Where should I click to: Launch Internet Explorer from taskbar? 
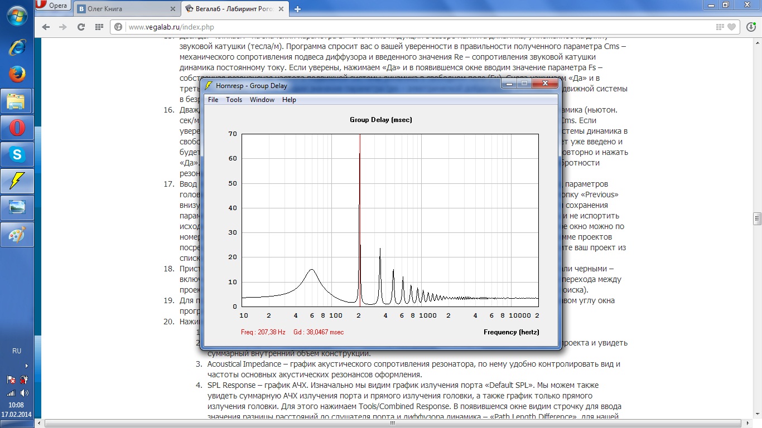(17, 47)
